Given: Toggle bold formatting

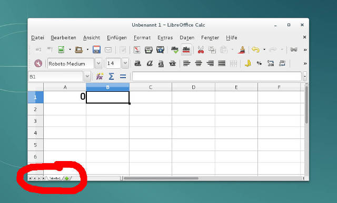Looking at the screenshot, I should (x=138, y=63).
